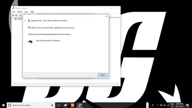Go back using the dialog's back arrow
The height and width of the screenshot is (108, 192).
25,21
